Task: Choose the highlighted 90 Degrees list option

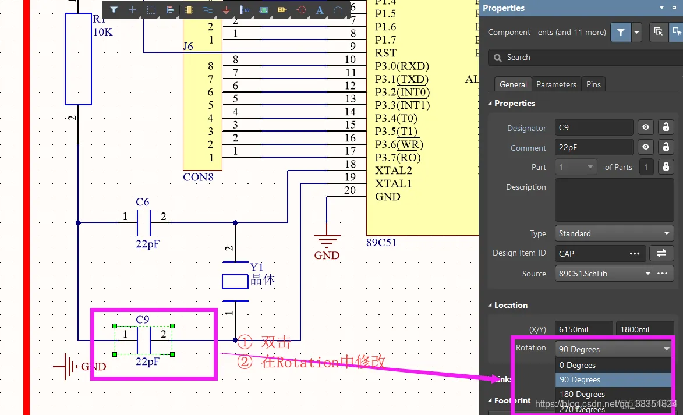Action: (x=613, y=379)
